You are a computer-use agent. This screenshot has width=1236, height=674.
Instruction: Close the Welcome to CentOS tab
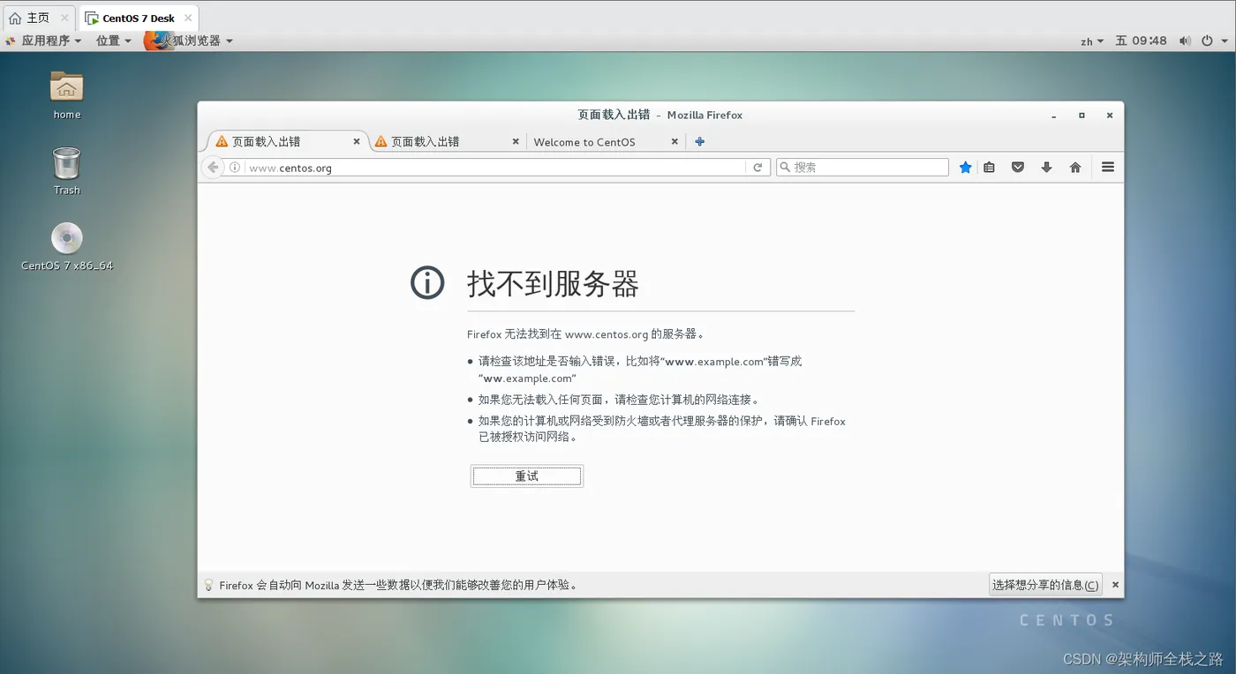point(675,141)
